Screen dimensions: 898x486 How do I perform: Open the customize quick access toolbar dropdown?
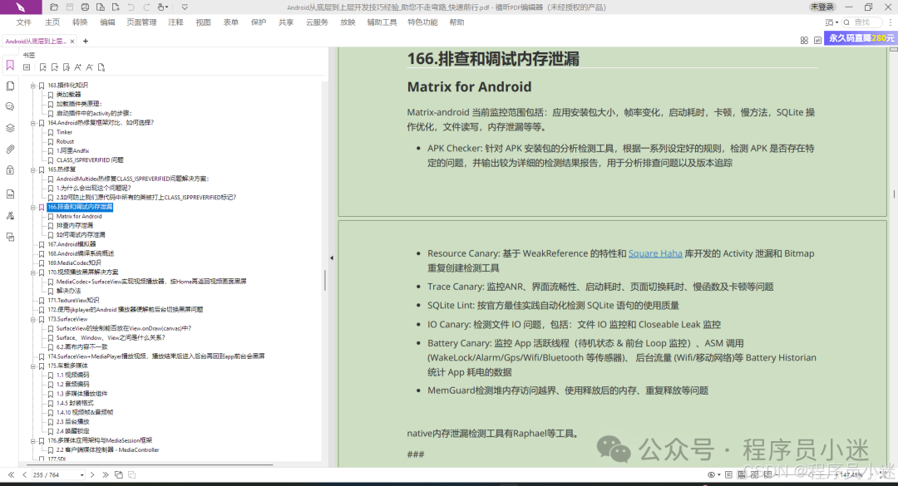[x=185, y=7]
